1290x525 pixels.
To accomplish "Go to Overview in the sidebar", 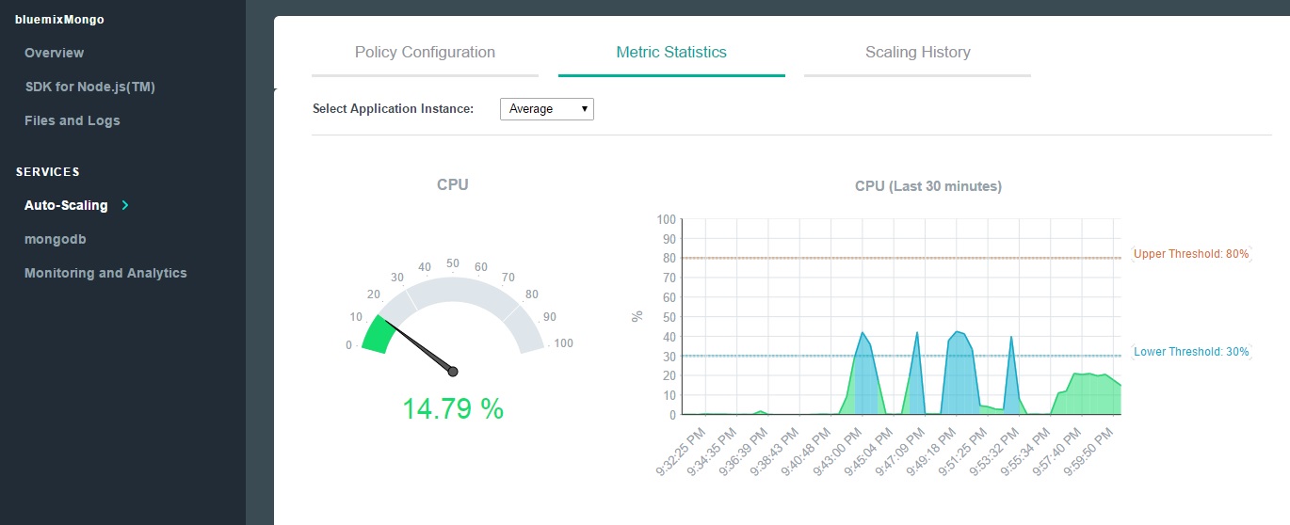I will point(54,53).
